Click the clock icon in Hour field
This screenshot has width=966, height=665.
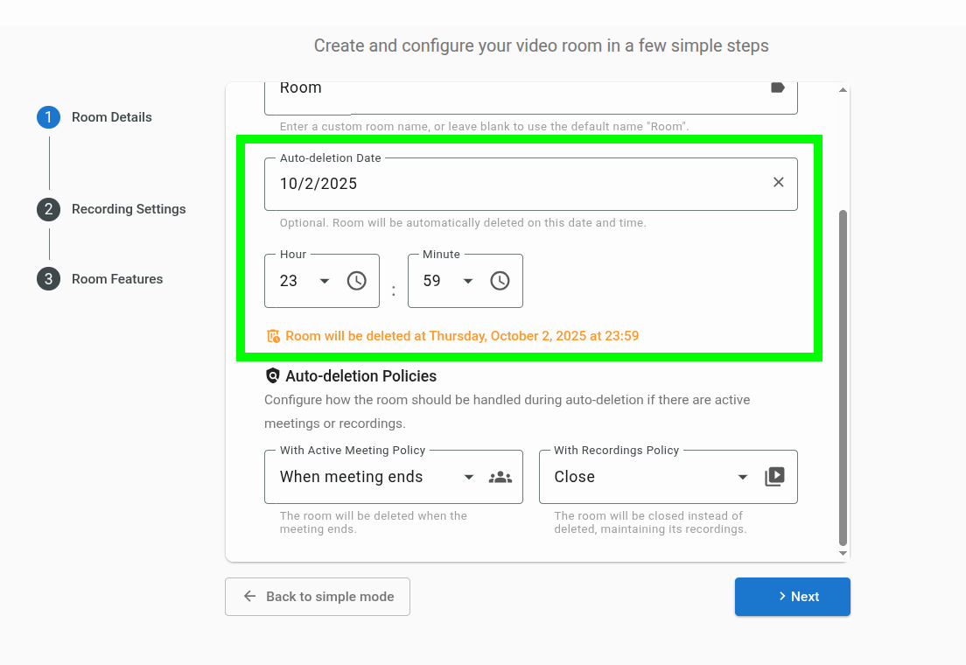click(356, 281)
